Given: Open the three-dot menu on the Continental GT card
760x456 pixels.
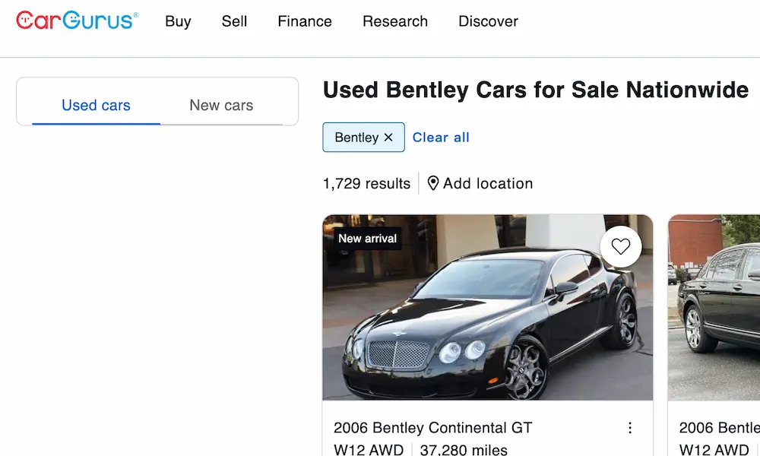Looking at the screenshot, I should click(630, 428).
